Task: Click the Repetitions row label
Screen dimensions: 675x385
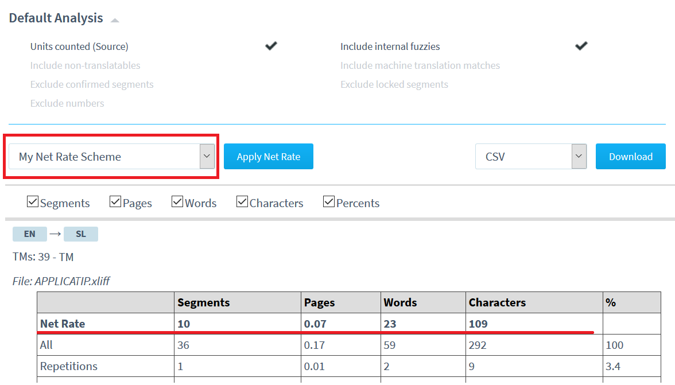Action: (69, 366)
